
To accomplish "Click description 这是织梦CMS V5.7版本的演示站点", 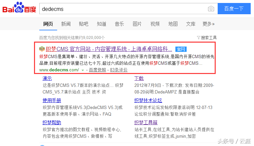I will pos(83,89).
